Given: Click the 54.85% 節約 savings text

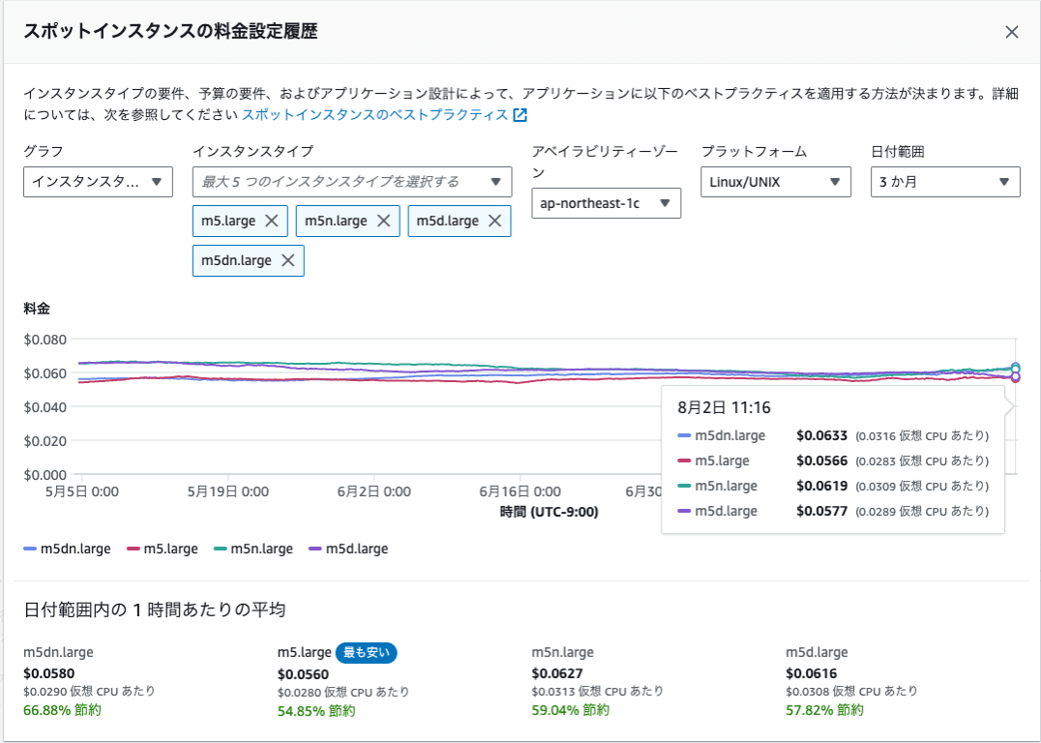Looking at the screenshot, I should [316, 711].
